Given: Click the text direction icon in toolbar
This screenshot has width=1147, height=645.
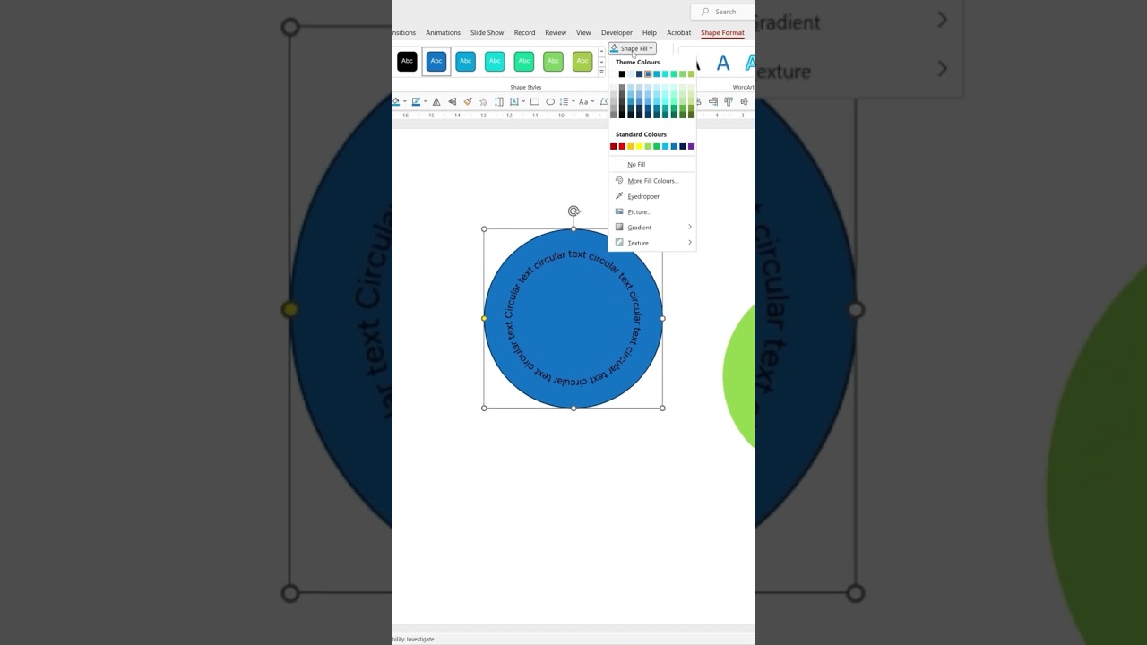Looking at the screenshot, I should pyautogui.click(x=499, y=101).
